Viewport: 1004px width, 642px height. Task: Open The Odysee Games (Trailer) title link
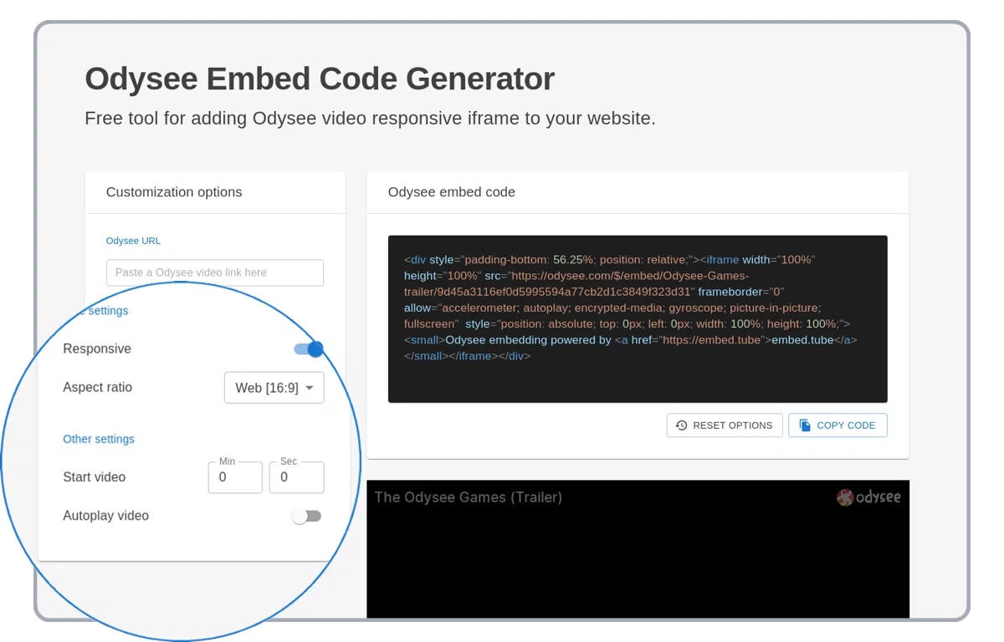pyautogui.click(x=468, y=497)
